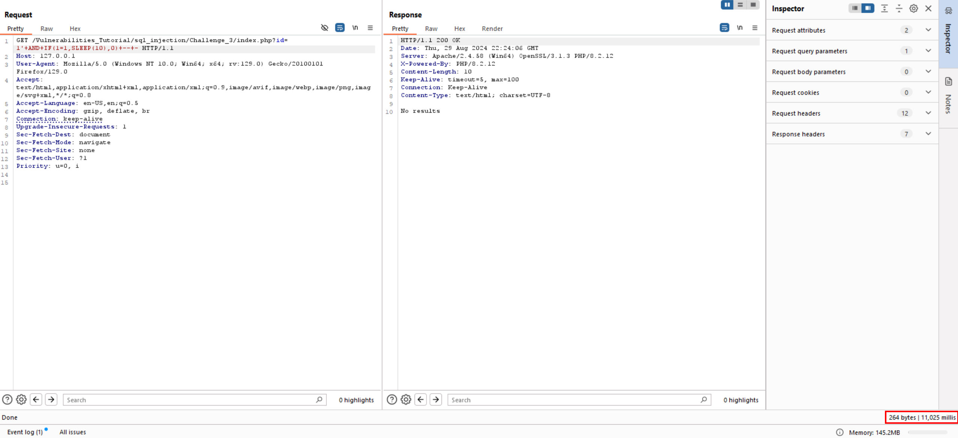Click Request headers count badge 12
The image size is (958, 438).
pyautogui.click(x=905, y=113)
